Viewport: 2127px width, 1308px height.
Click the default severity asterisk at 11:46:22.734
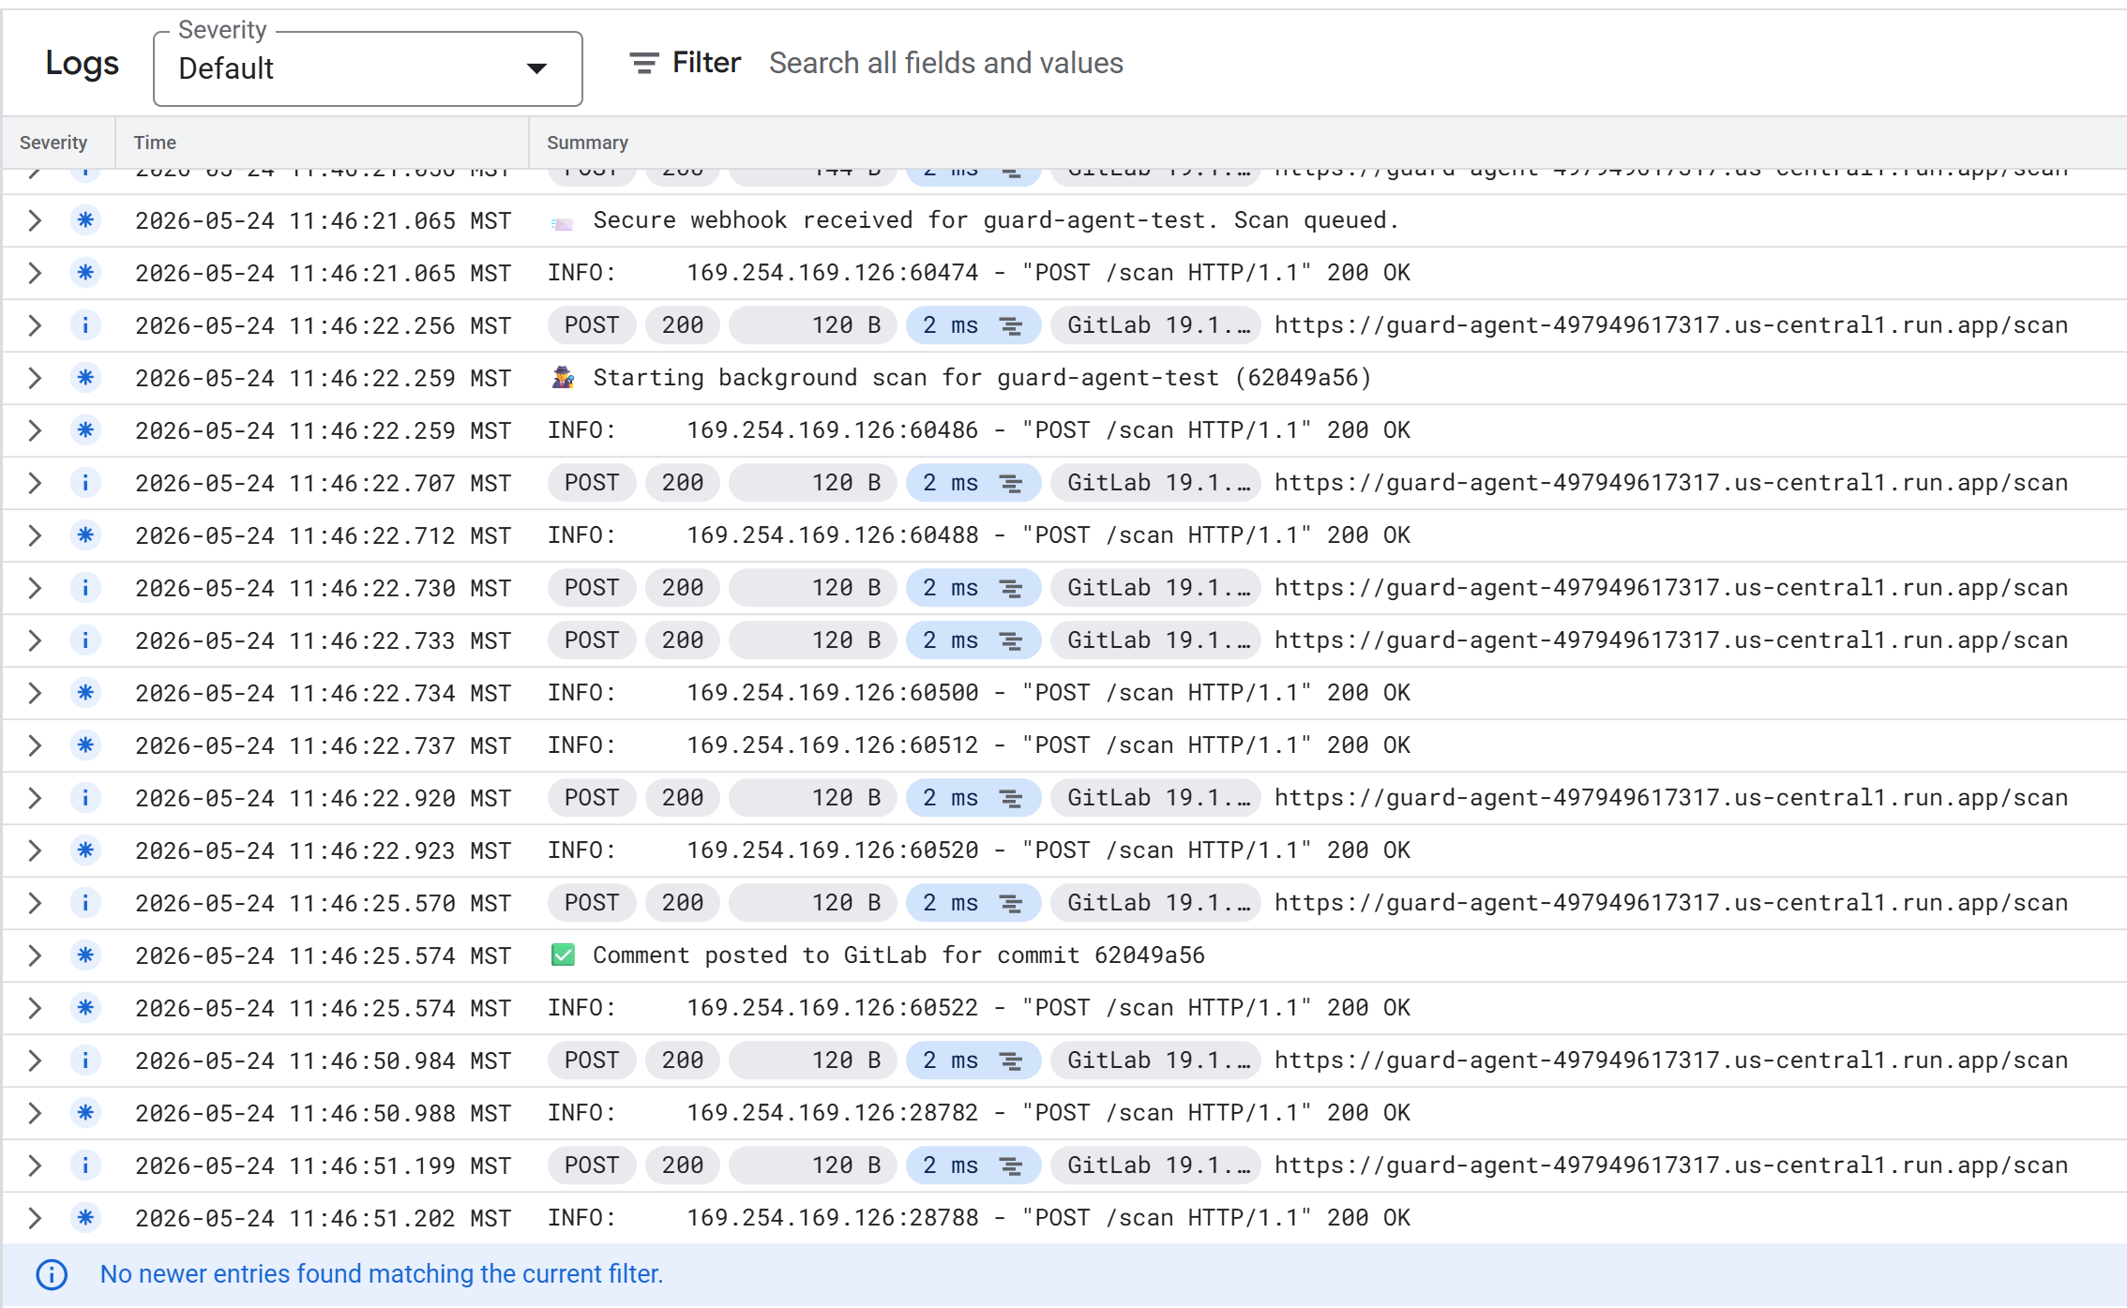[85, 693]
